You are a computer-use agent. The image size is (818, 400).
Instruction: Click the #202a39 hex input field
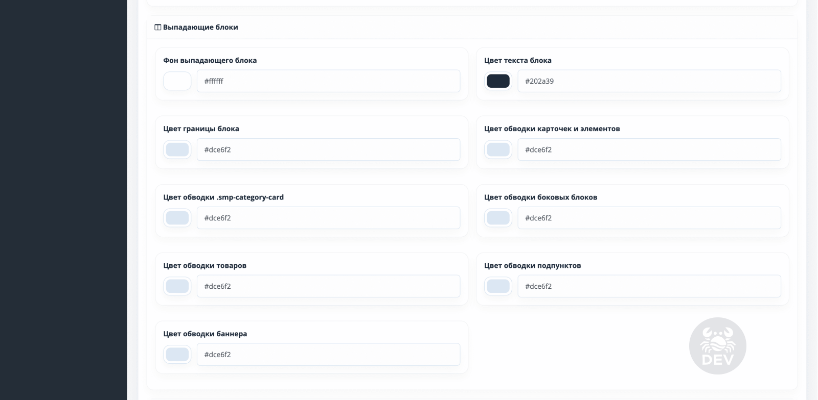[x=649, y=81]
